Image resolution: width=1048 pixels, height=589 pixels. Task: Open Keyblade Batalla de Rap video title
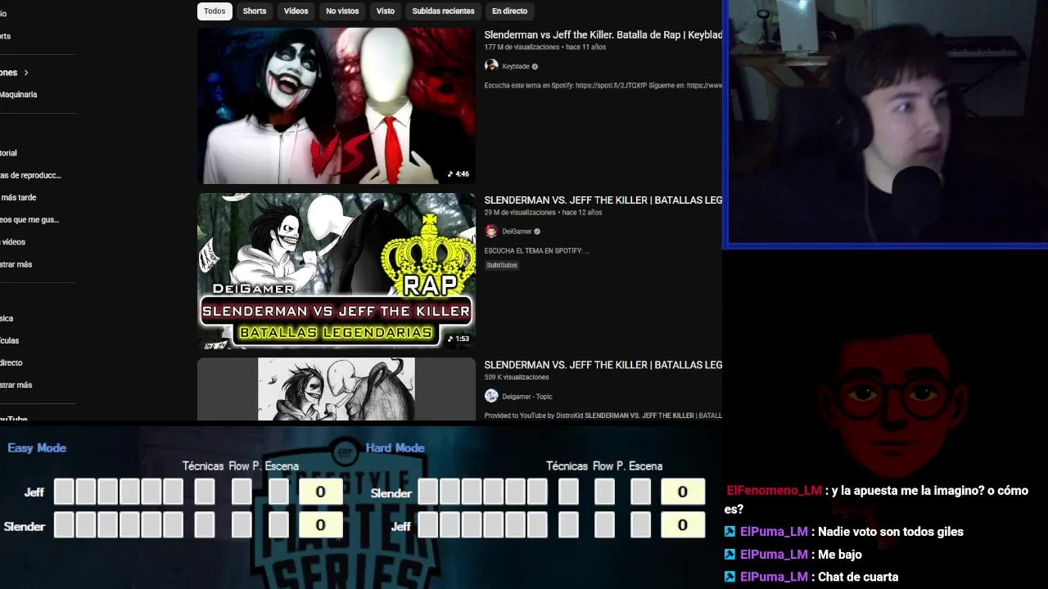coord(603,35)
